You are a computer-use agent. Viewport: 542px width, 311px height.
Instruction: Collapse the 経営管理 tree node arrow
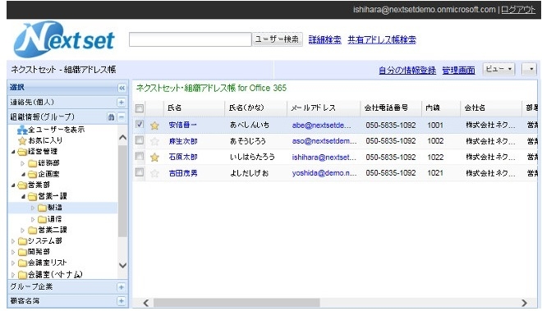[x=13, y=152]
